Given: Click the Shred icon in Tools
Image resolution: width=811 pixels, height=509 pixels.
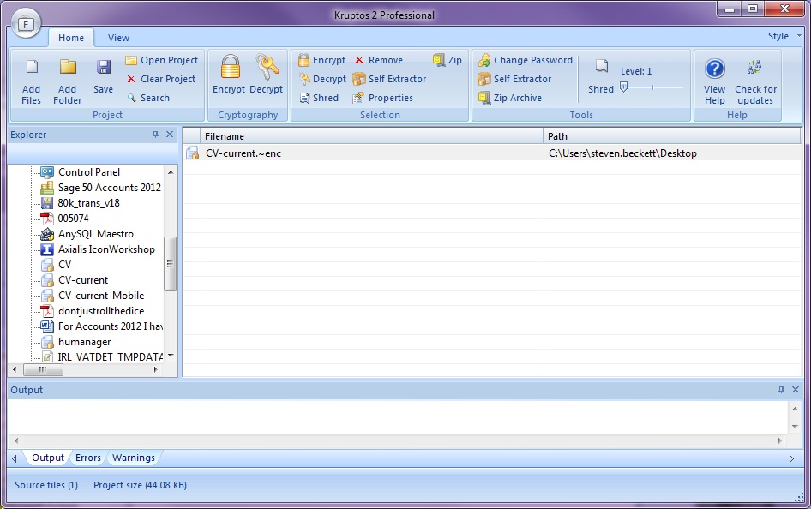Looking at the screenshot, I should pyautogui.click(x=601, y=66).
